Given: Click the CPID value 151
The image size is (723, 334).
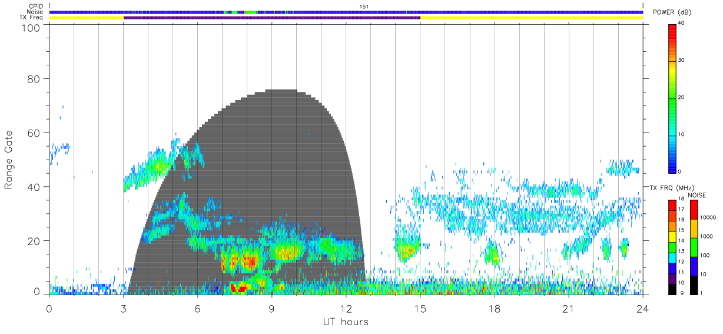Looking at the screenshot, I should tap(364, 6).
